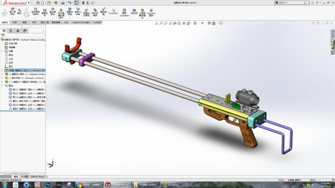Expand the Annotations node in the tree
The width and height of the screenshot is (335, 188).
(2, 51)
